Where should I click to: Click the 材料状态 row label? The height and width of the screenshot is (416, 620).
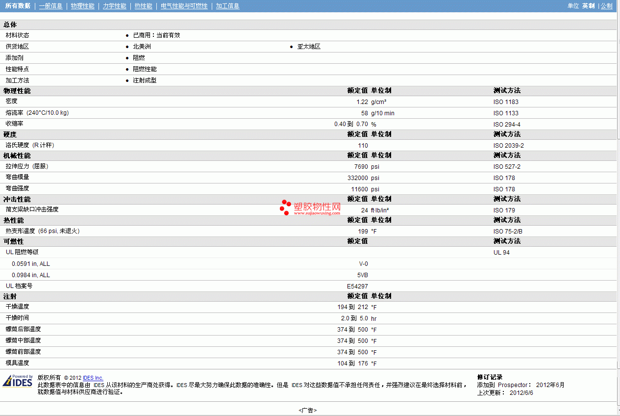17,35
